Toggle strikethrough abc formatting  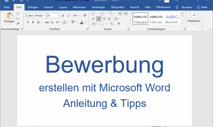pos(47,22)
